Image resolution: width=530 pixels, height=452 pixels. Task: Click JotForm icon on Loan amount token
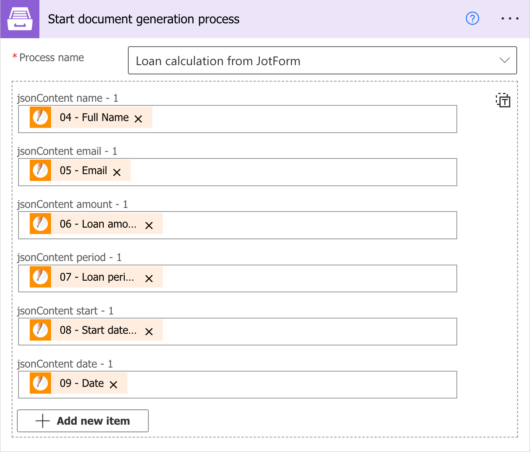click(x=40, y=224)
